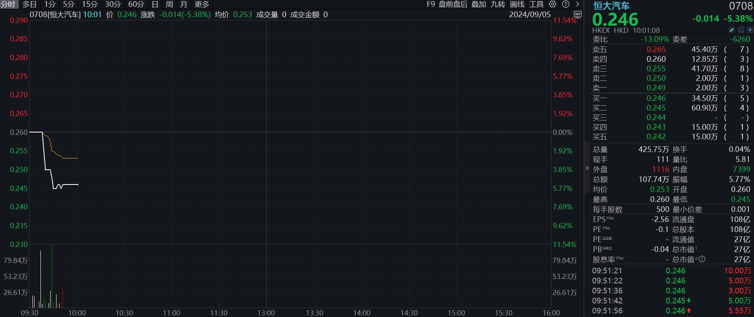
Task: Set a price alert with the bell icon
Action: point(741,30)
